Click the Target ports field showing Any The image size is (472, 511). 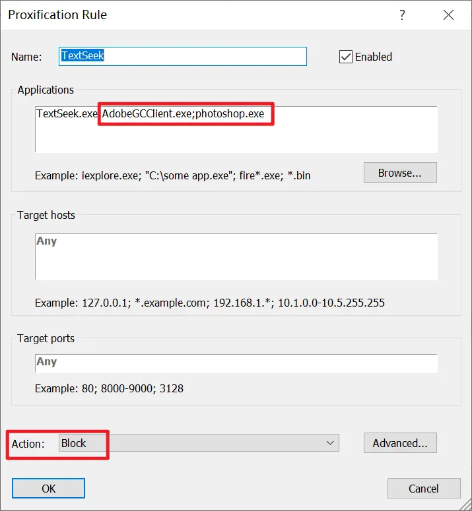point(236,363)
